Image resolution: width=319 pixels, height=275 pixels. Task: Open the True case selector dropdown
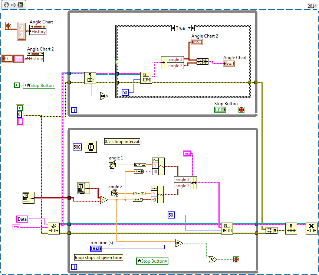pos(190,28)
